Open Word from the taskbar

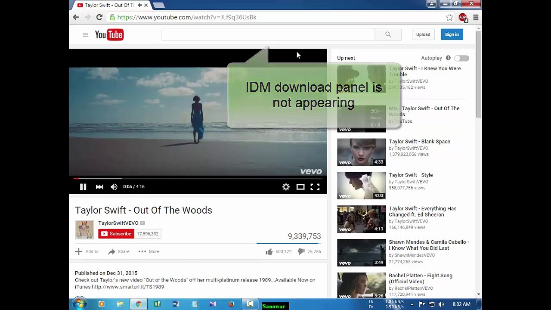(176, 304)
